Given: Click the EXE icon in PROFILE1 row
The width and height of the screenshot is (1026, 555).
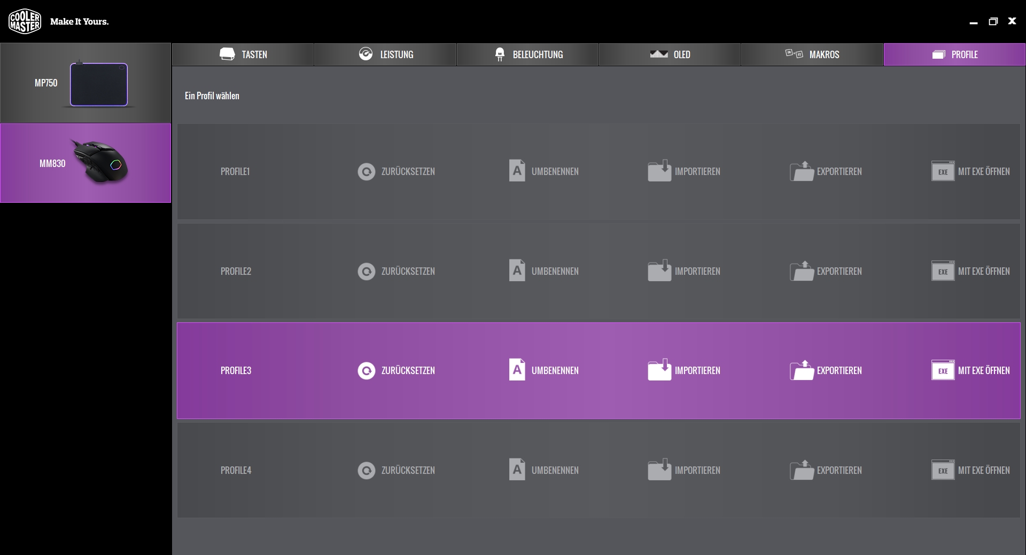Looking at the screenshot, I should (943, 171).
